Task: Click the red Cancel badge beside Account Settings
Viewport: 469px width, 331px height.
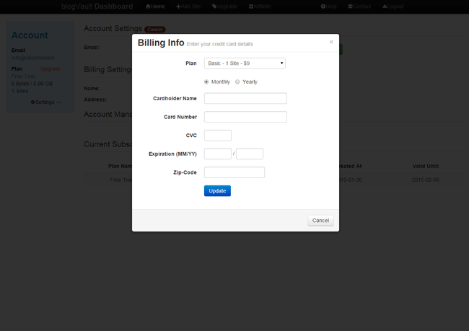Action: [x=155, y=30]
